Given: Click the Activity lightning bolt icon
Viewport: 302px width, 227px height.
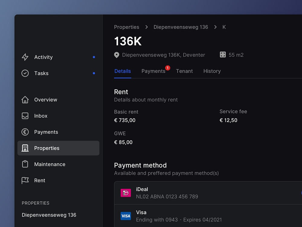Looking at the screenshot, I should [x=25, y=57].
